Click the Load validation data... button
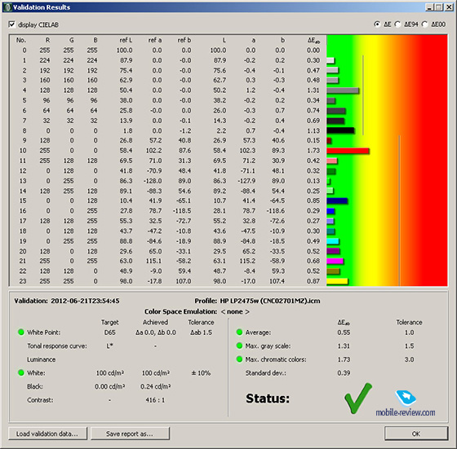The height and width of the screenshot is (449, 457). pos(48,434)
